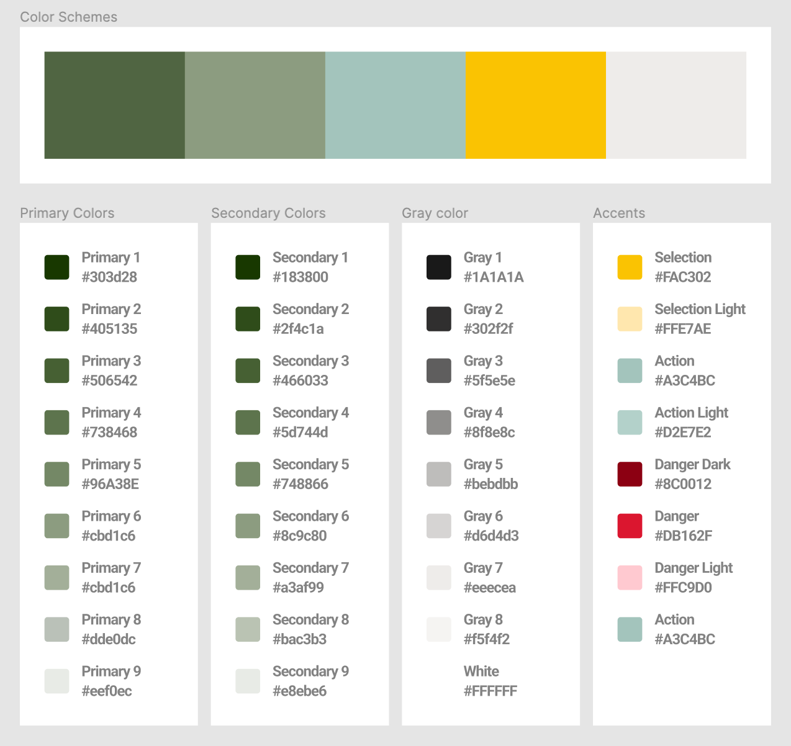Click the Secondary 3 swatch
This screenshot has width=791, height=746.
248,371
